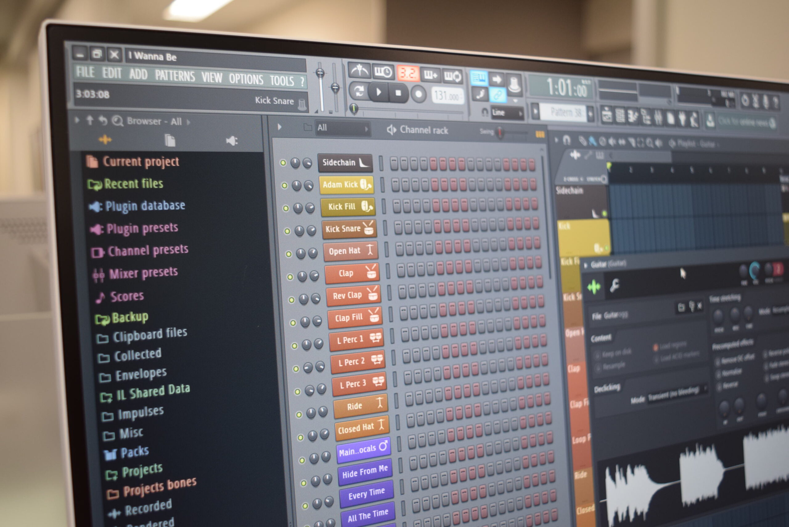The width and height of the screenshot is (789, 527).
Task: Open the Ride channel button
Action: point(361,406)
